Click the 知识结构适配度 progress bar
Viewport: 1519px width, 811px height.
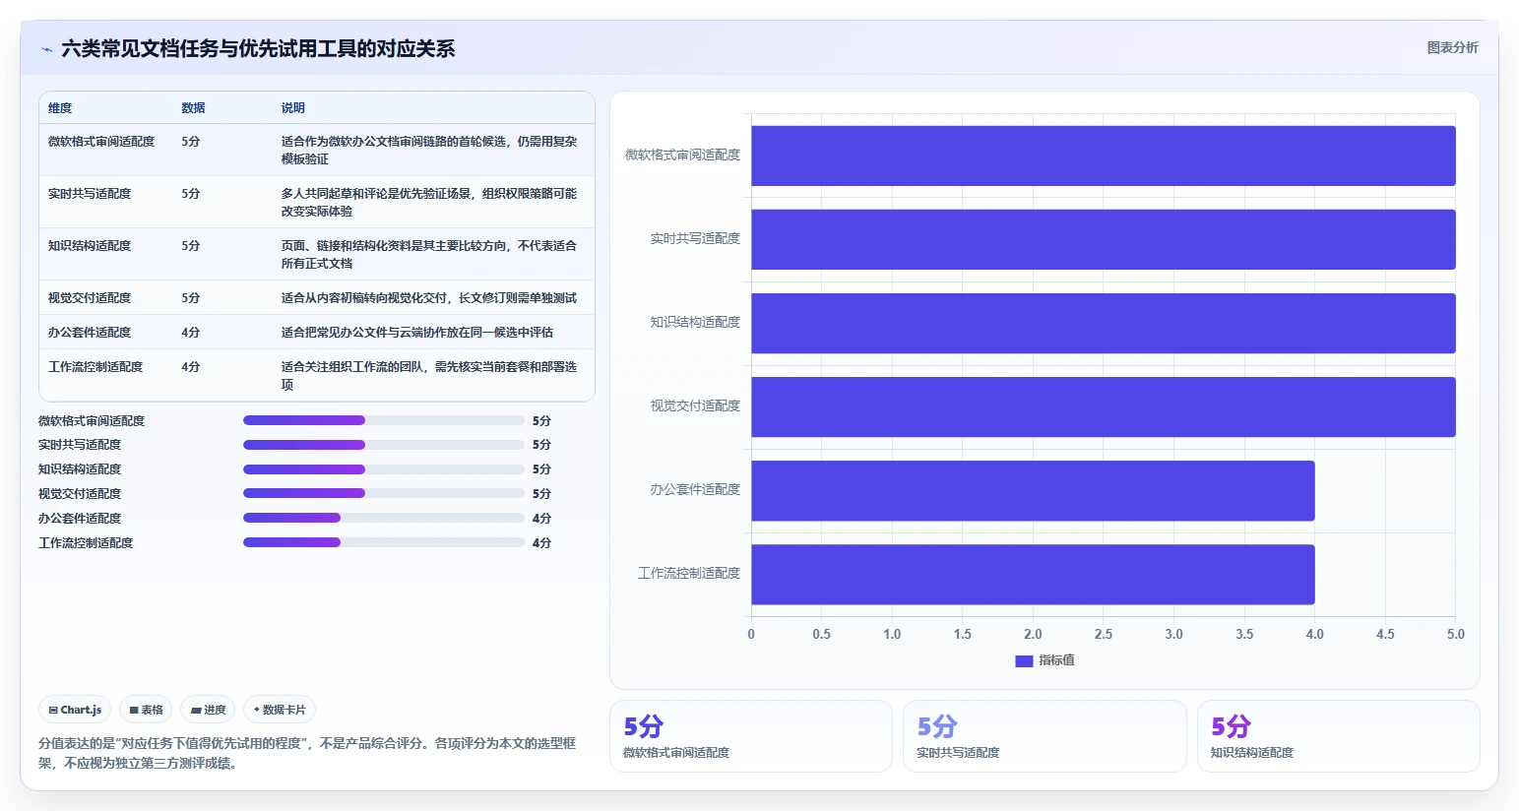[384, 469]
